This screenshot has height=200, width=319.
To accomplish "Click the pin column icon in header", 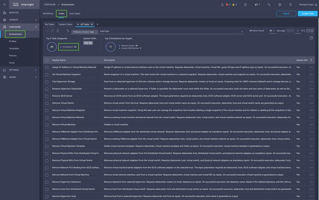I will click(x=311, y=60).
